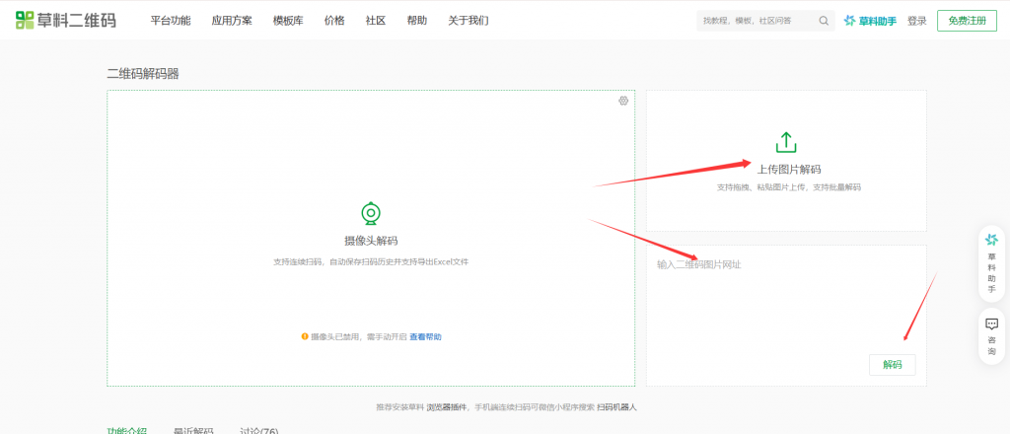Open decoder settings gear icon
Screen dimensions: 1010x434
pos(623,101)
